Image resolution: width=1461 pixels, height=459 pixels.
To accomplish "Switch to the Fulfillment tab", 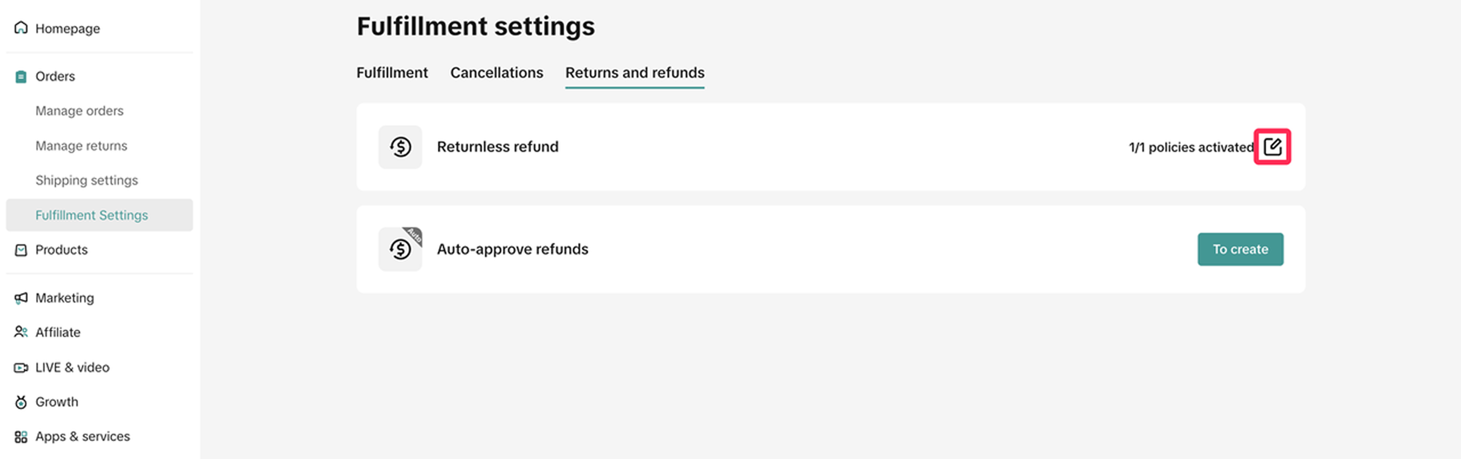I will (392, 73).
